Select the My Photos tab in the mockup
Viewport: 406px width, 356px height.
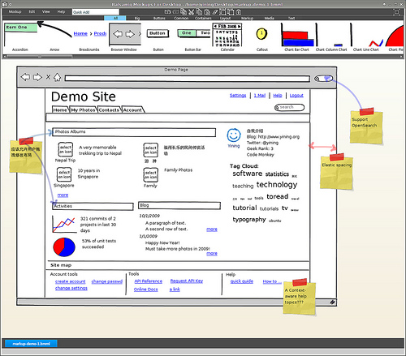pyautogui.click(x=83, y=109)
